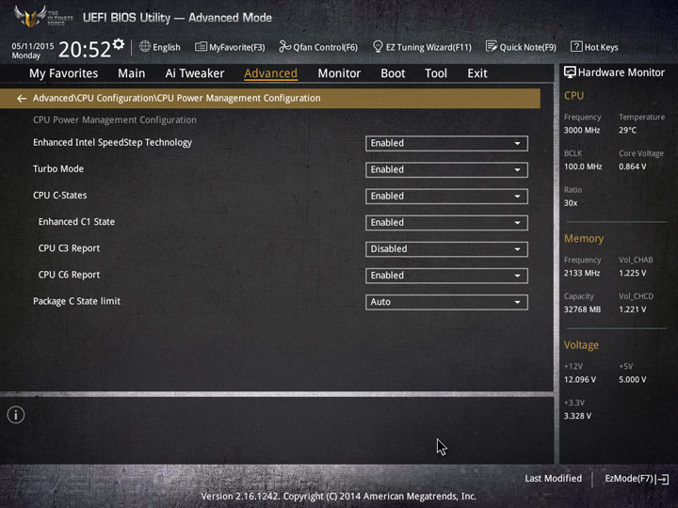Switch to the Boot tab
The width and height of the screenshot is (678, 508).
coord(393,73)
